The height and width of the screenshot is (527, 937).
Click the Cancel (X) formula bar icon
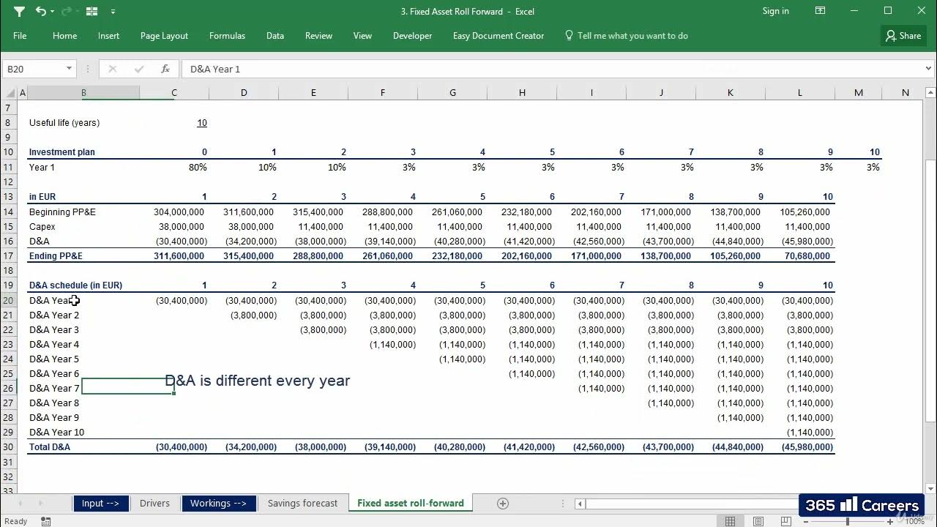pos(112,69)
